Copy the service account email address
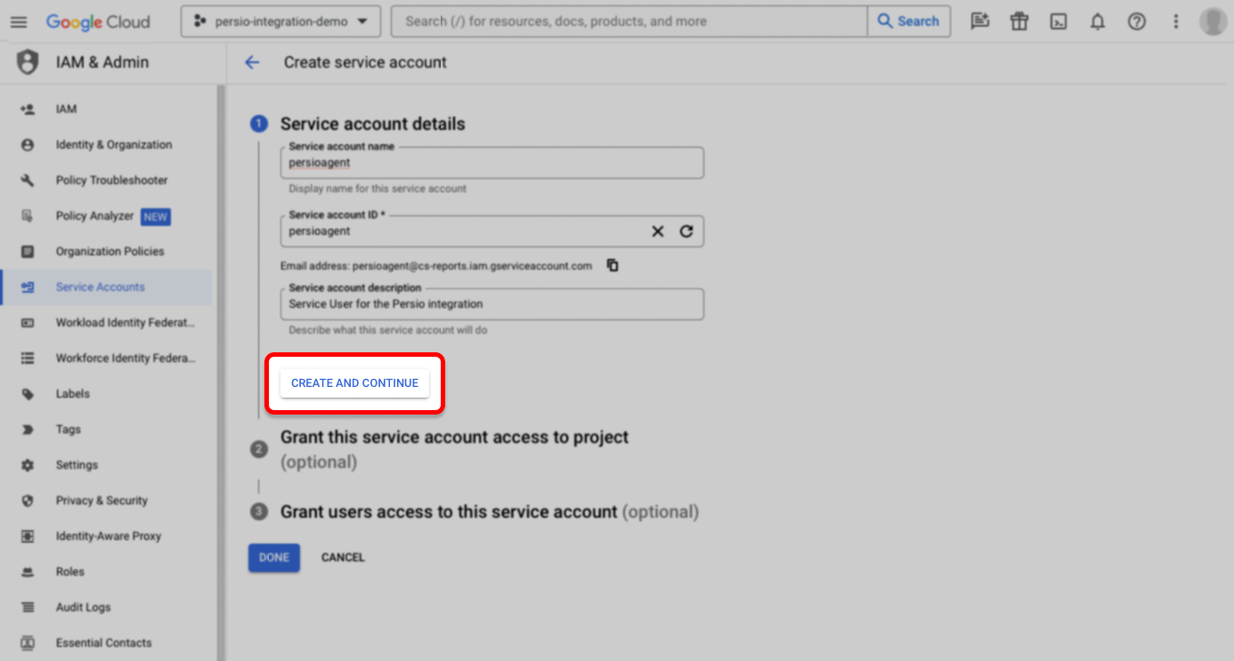The image size is (1234, 661). pos(613,265)
